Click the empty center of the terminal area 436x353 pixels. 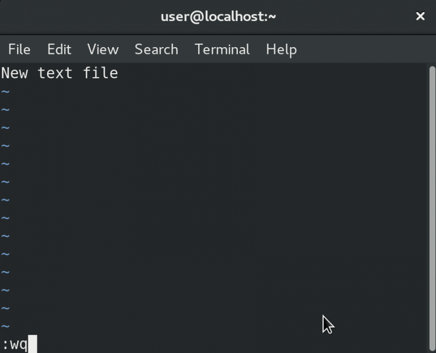click(216, 204)
